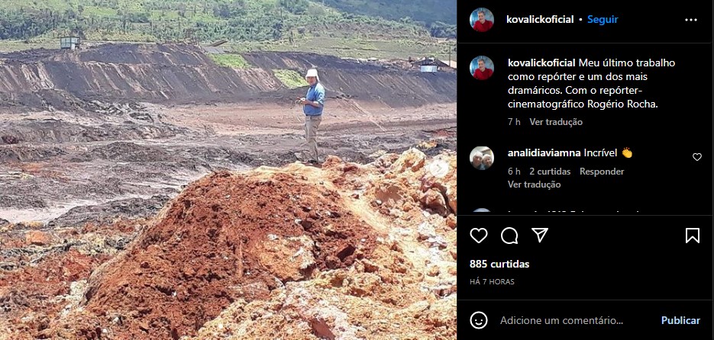Follow the account via Seguir

click(603, 20)
